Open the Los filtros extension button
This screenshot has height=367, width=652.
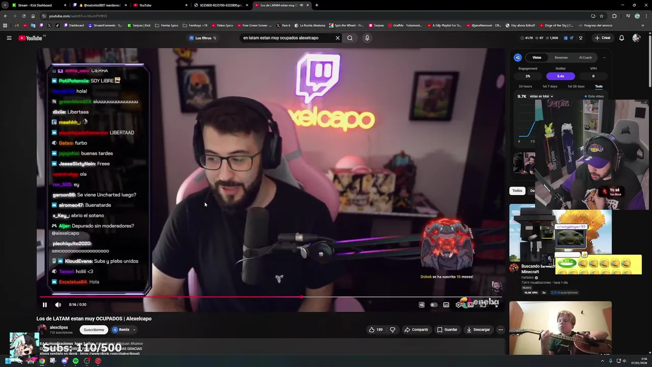pyautogui.click(x=203, y=38)
